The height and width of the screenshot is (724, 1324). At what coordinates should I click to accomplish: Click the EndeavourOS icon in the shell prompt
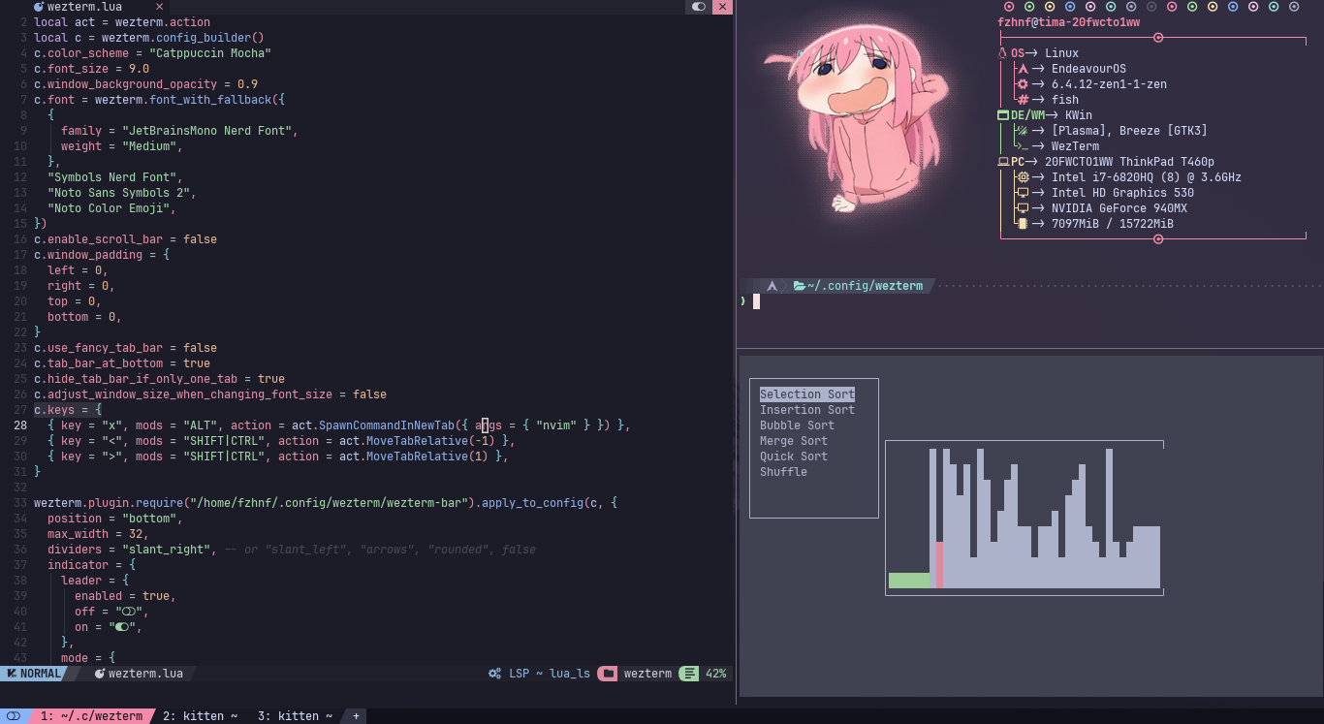coord(772,286)
